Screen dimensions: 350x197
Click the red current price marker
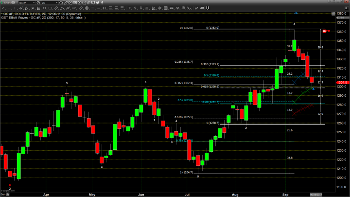coord(324,31)
